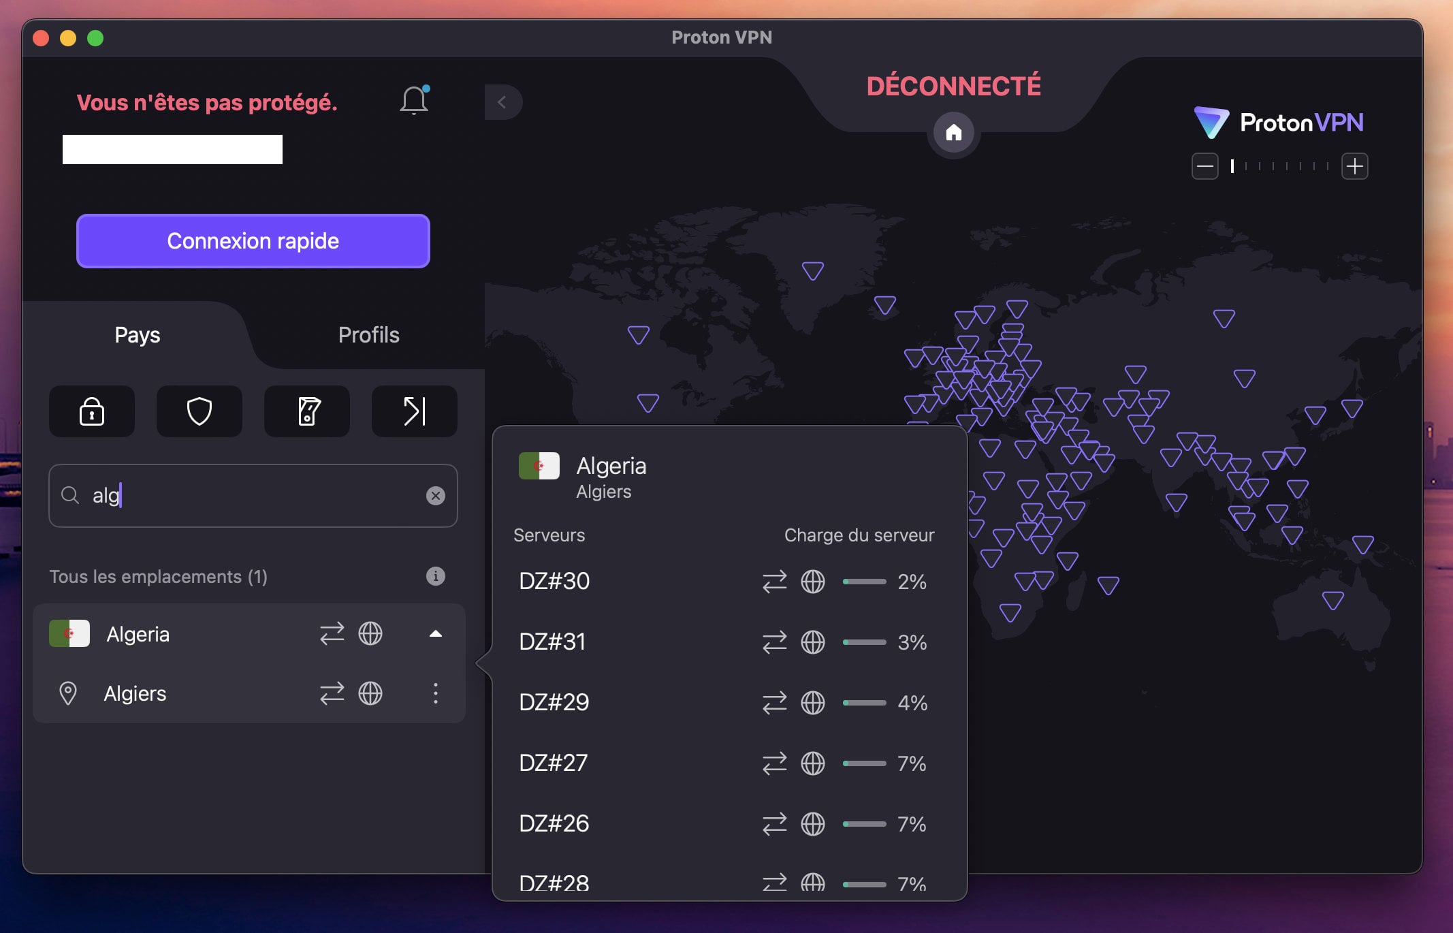Focus the country search field
This screenshot has width=1453, height=933.
point(253,496)
